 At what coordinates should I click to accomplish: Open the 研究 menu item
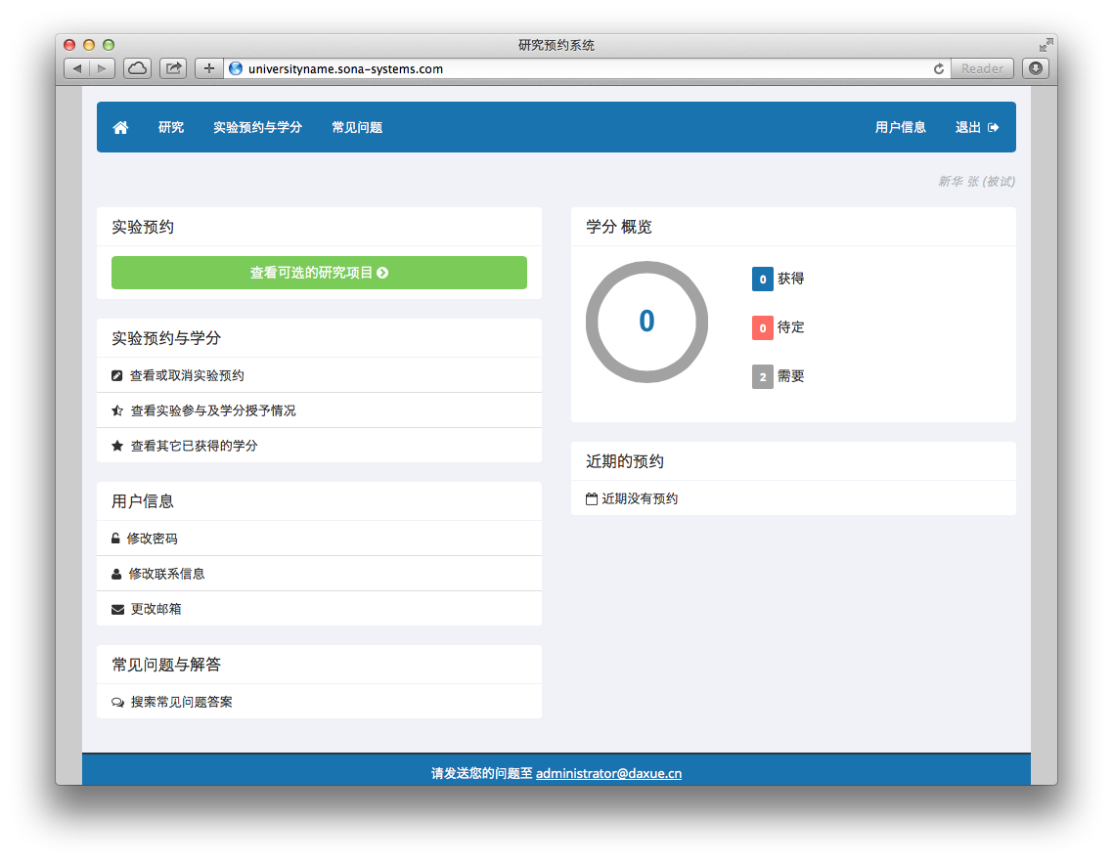click(x=171, y=127)
